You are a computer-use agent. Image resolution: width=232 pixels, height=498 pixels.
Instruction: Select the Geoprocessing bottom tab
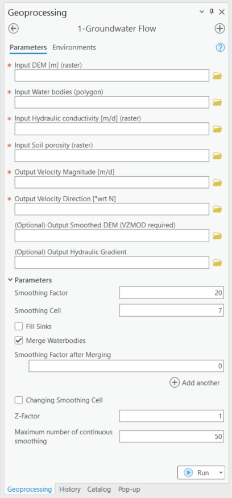[x=30, y=489]
